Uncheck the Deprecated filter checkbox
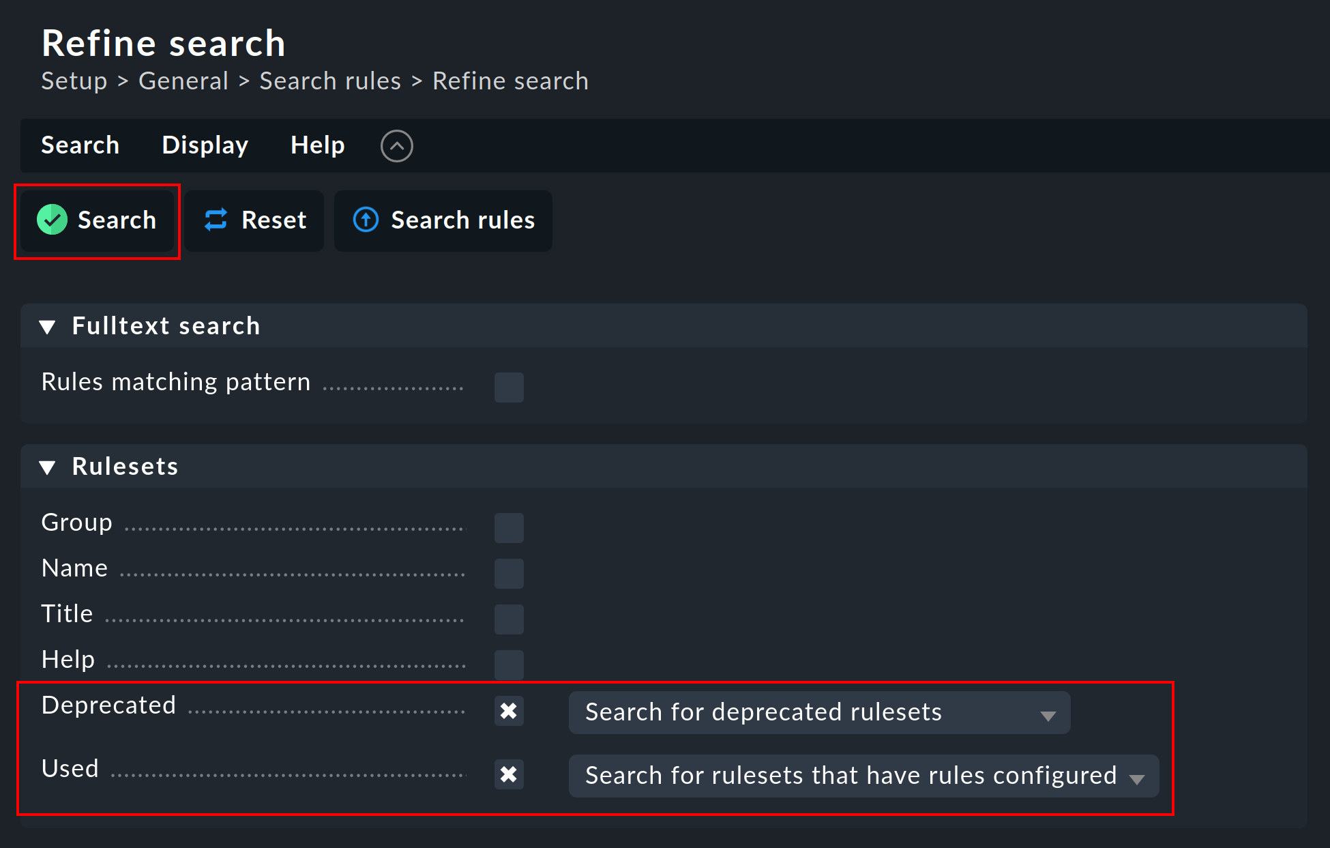This screenshot has height=848, width=1330. coord(509,711)
